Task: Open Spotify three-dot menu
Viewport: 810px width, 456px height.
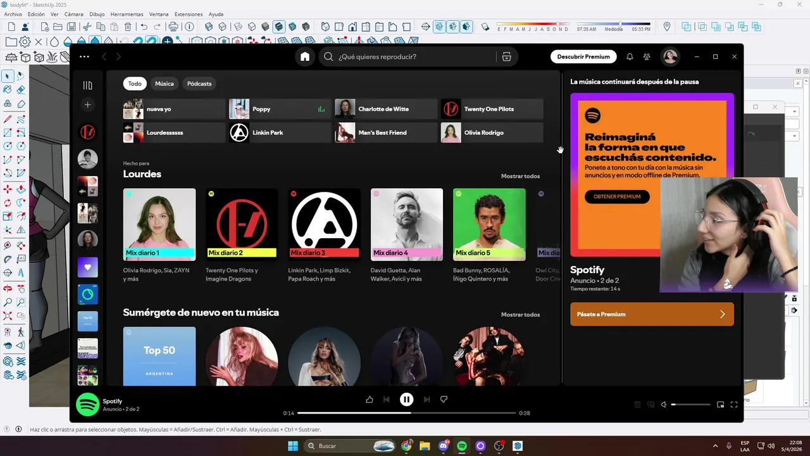Action: 84,56
